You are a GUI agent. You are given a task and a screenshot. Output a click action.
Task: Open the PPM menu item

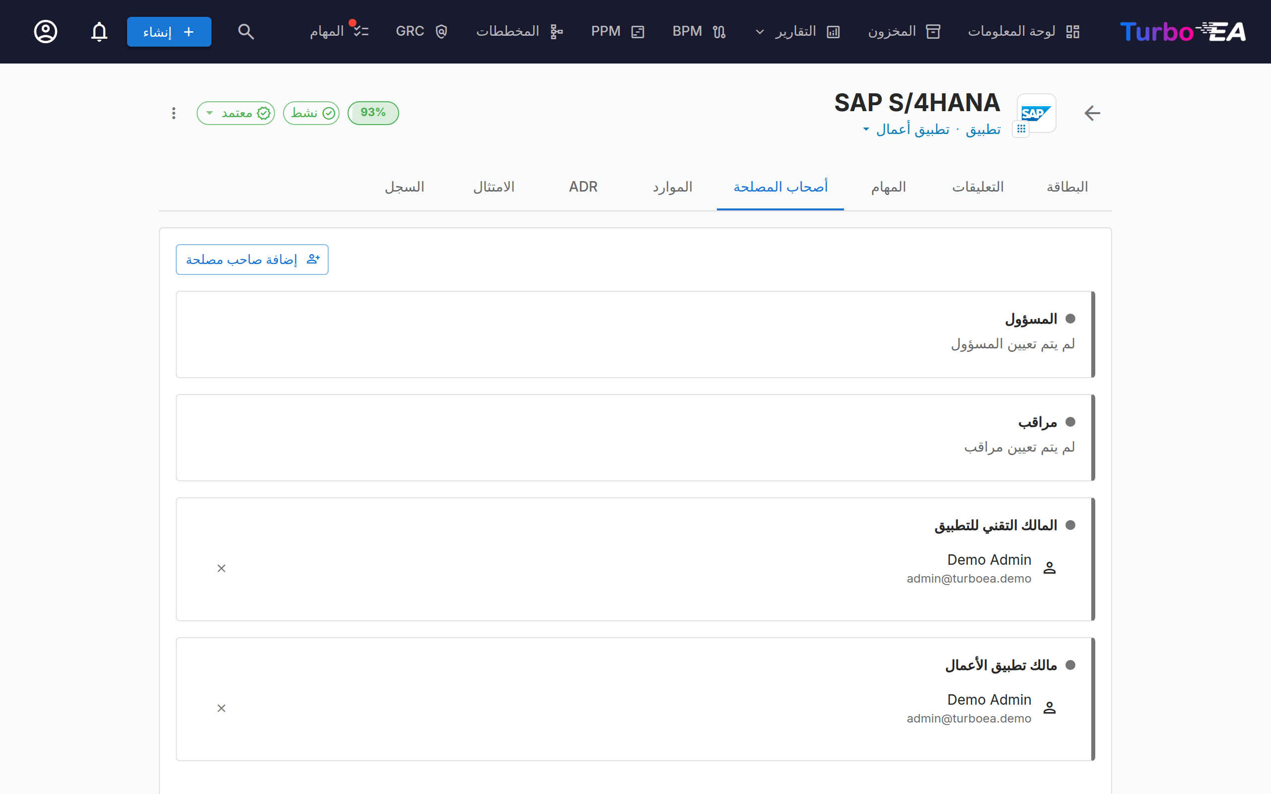pyautogui.click(x=618, y=31)
